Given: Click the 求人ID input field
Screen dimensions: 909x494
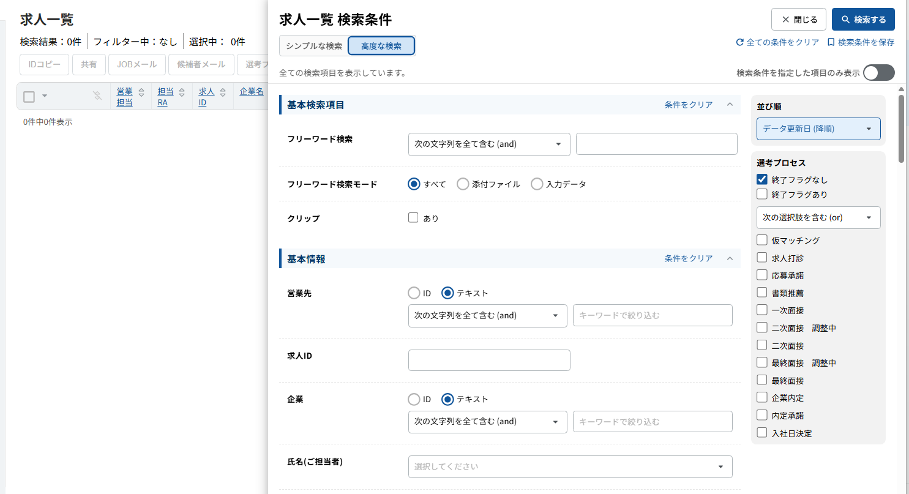Looking at the screenshot, I should [x=489, y=360].
